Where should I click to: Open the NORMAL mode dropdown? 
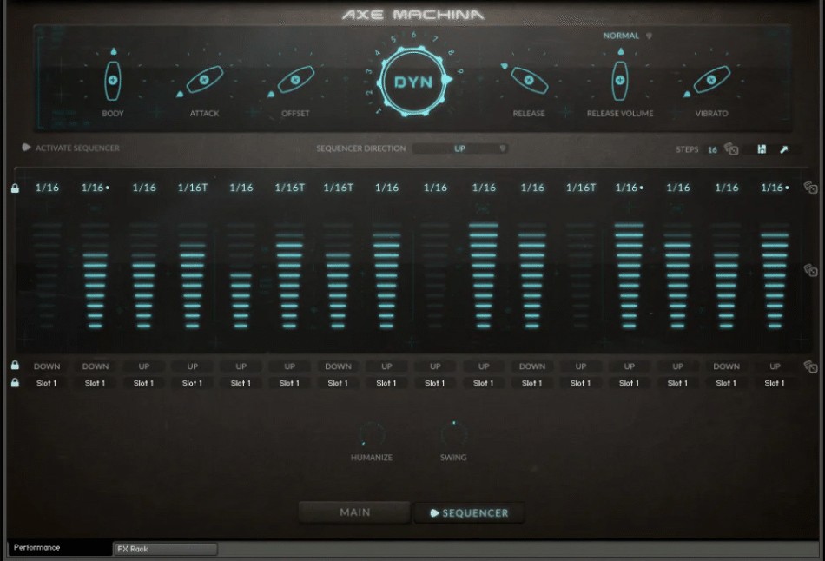[627, 36]
